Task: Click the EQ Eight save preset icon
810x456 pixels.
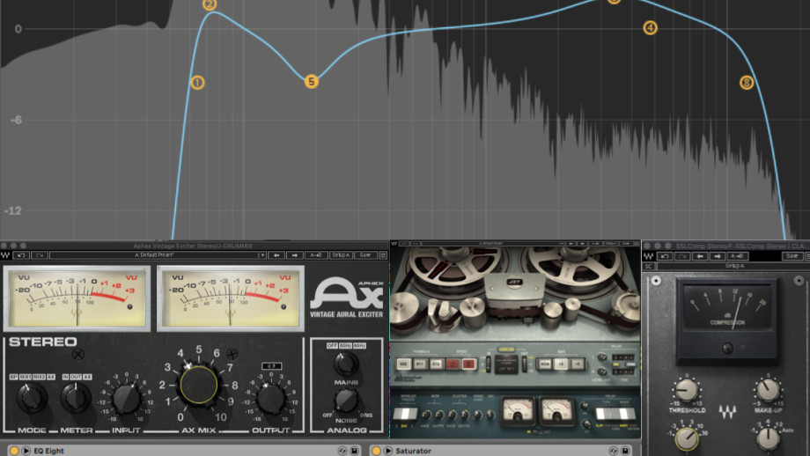Action: click(x=354, y=451)
